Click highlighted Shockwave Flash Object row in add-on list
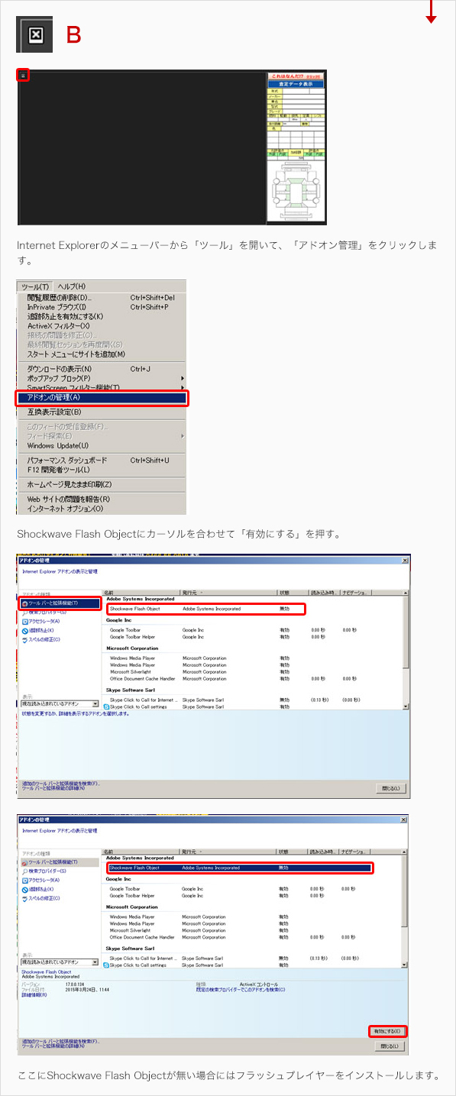The width and height of the screenshot is (456, 1096). [x=239, y=868]
